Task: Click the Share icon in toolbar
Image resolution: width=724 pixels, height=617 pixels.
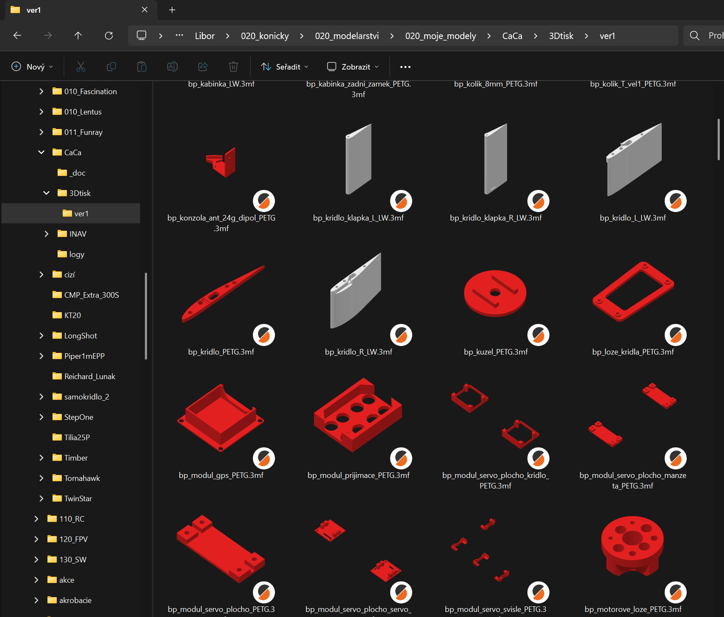Action: (203, 67)
